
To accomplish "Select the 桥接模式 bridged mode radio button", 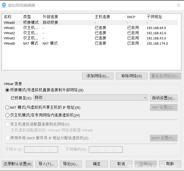I will pos(7,90).
